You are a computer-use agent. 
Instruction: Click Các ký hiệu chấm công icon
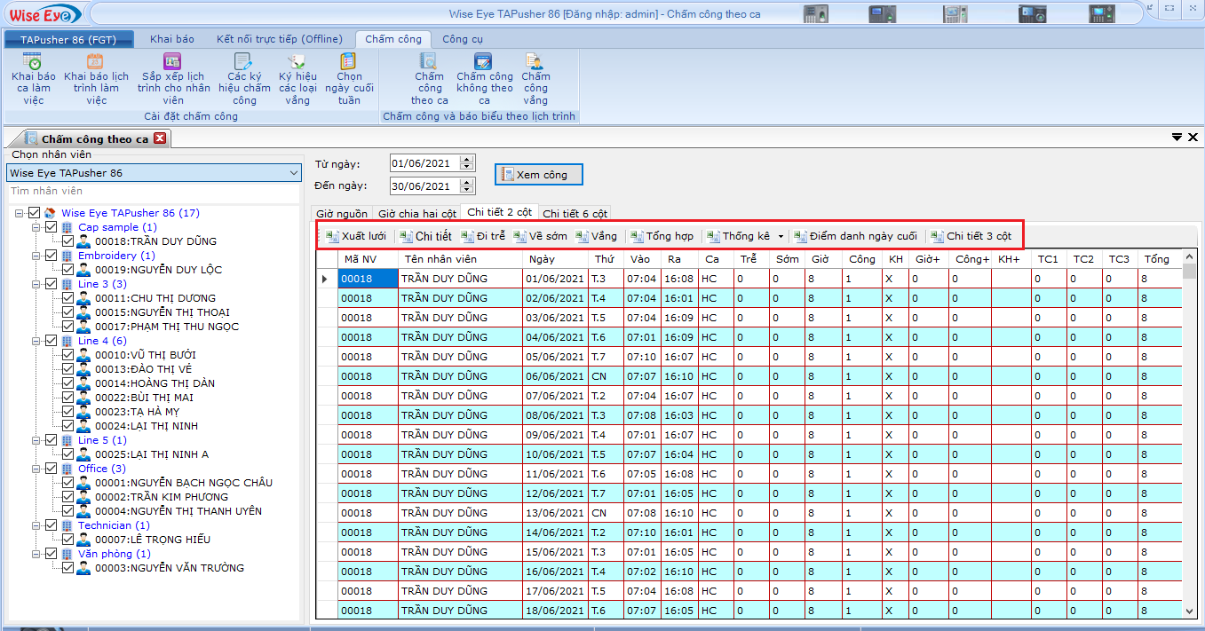point(243,62)
